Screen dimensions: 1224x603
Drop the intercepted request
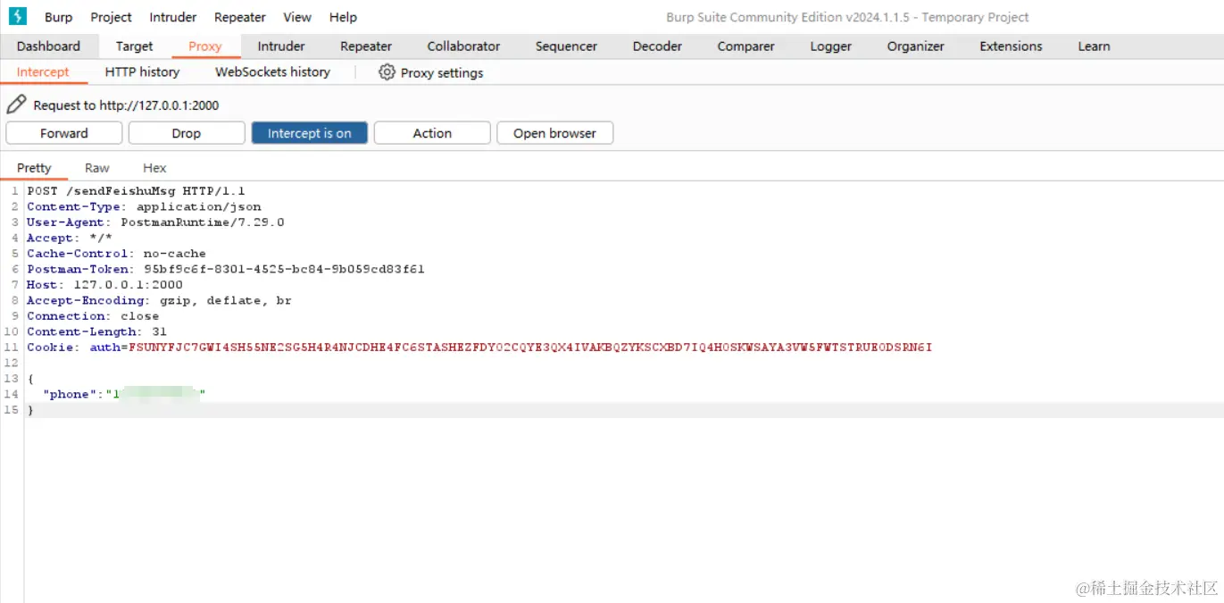click(x=187, y=133)
